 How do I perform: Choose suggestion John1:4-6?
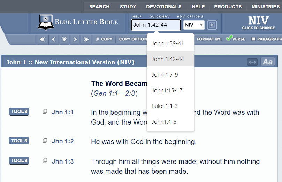[x=170, y=122]
